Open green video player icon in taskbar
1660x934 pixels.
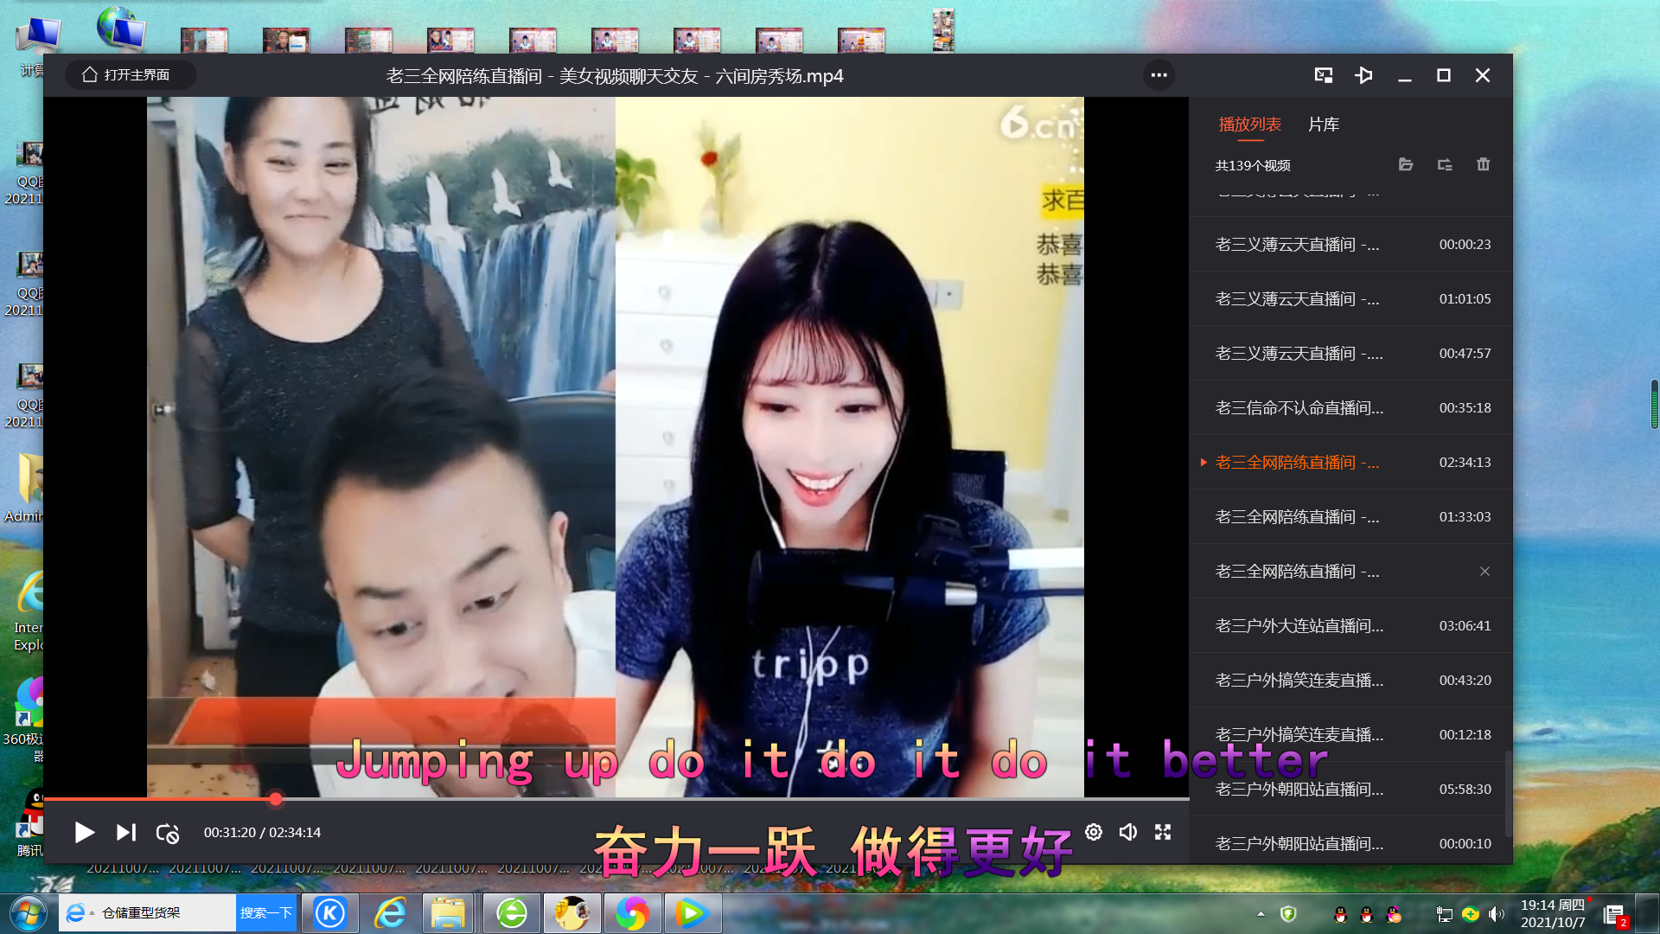692,913
